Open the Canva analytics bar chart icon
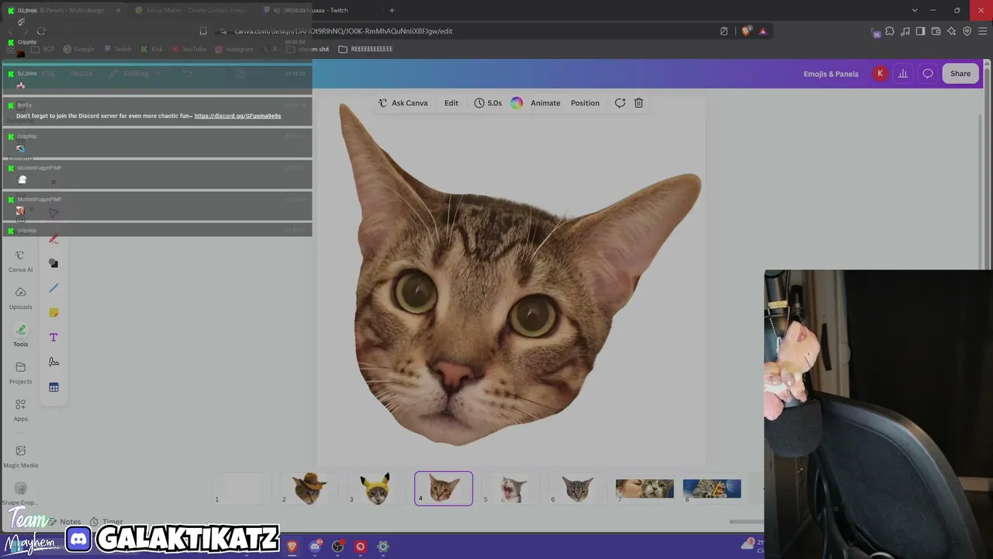993x559 pixels. (x=903, y=74)
